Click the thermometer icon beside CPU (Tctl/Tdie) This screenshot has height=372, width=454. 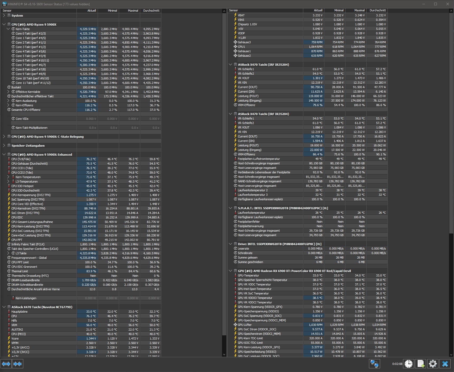(9, 159)
